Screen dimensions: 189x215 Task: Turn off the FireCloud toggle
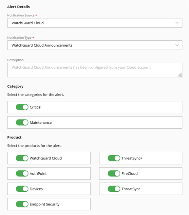(114, 173)
